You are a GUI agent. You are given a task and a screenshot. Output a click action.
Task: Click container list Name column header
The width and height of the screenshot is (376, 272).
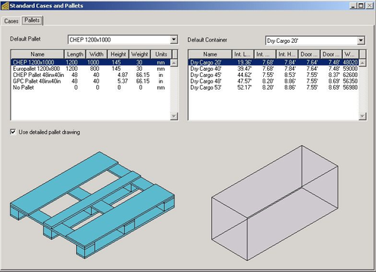pyautogui.click(x=210, y=54)
